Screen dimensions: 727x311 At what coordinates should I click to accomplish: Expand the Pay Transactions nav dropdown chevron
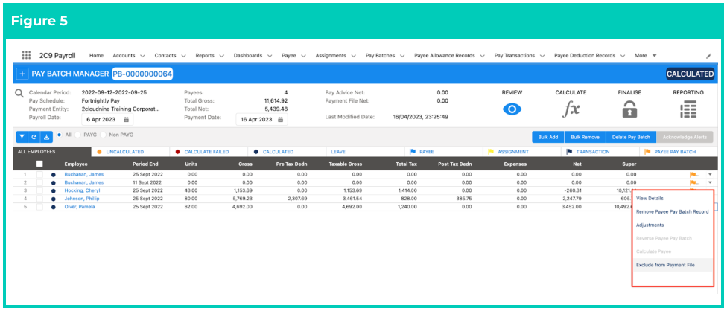point(542,56)
